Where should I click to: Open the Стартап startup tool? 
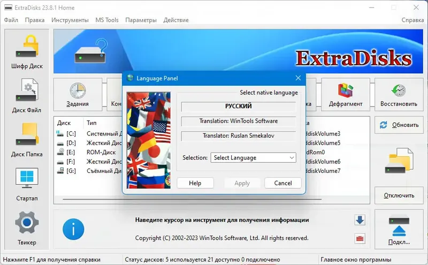click(x=27, y=184)
